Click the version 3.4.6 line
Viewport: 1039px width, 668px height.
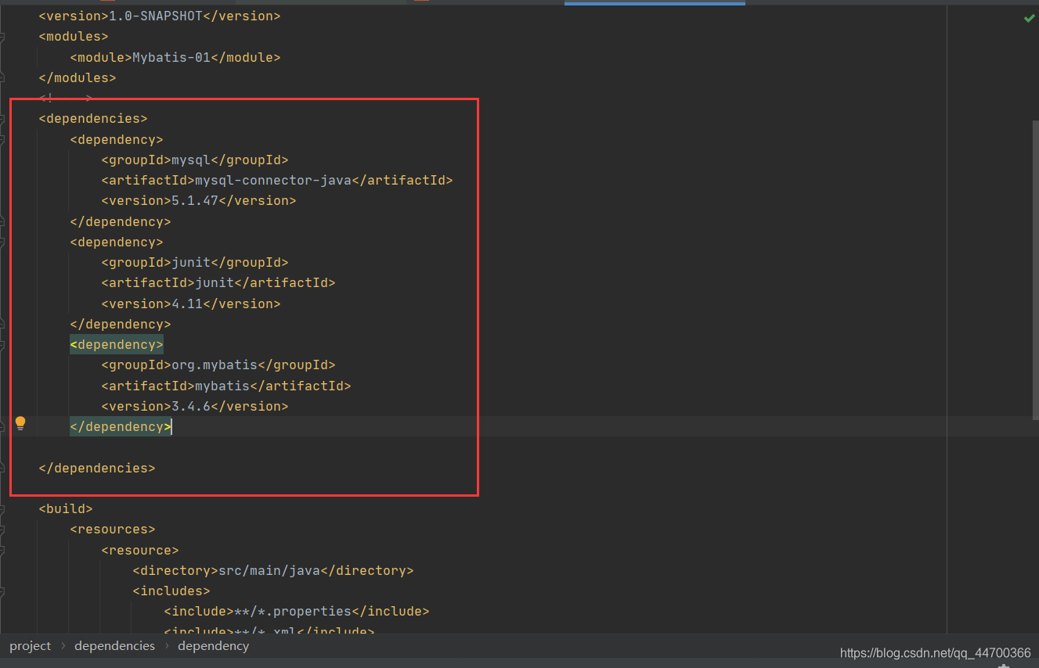(x=195, y=406)
